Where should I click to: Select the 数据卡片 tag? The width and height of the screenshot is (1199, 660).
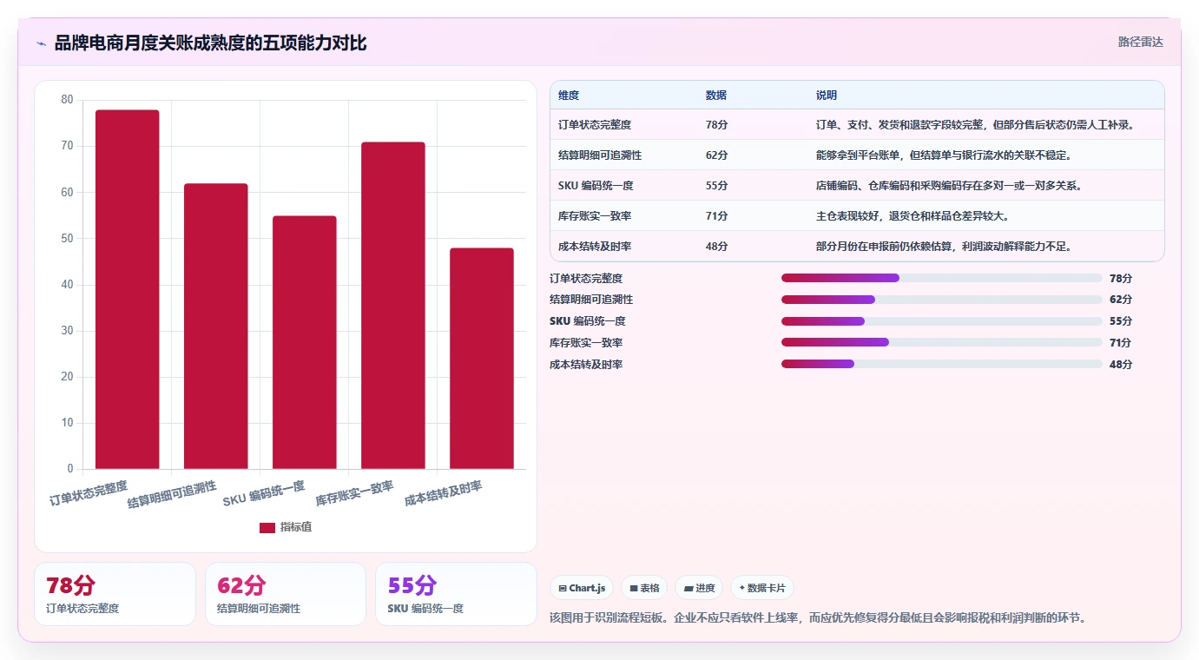click(761, 588)
